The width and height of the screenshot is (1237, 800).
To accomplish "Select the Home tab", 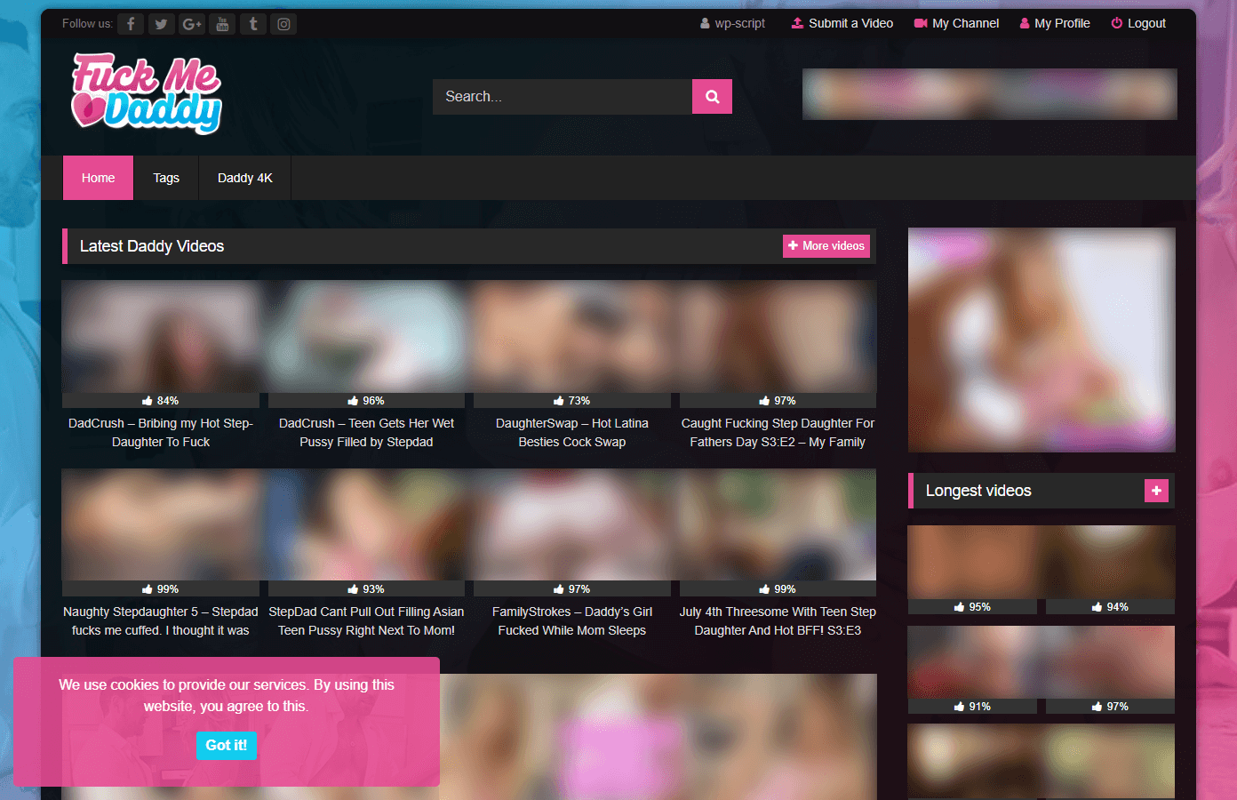I will (x=98, y=178).
